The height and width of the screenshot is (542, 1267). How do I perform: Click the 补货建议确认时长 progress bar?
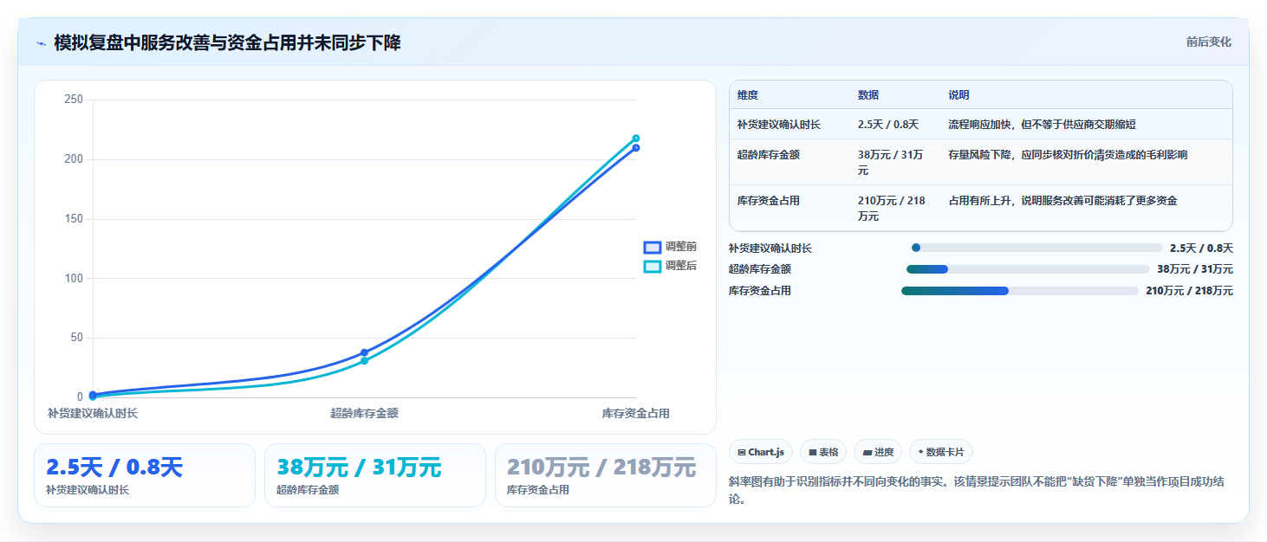(x=1037, y=248)
